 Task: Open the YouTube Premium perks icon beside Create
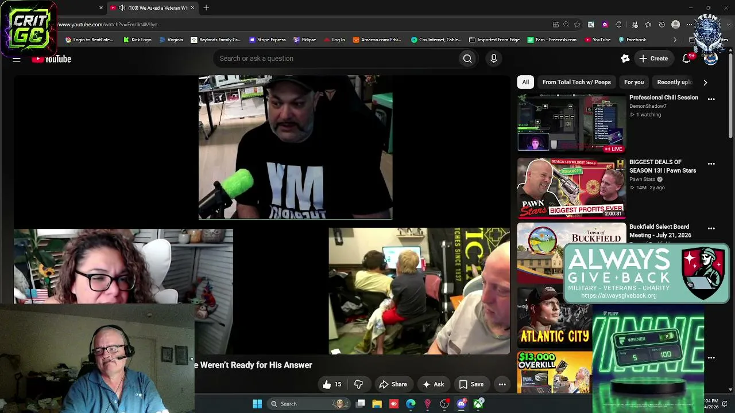point(625,59)
